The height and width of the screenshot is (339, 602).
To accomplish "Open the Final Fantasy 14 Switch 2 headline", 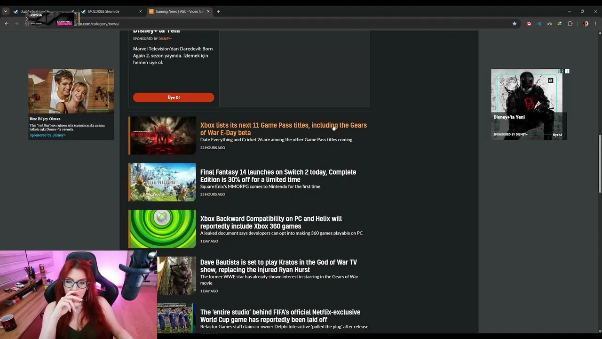I will point(278,176).
